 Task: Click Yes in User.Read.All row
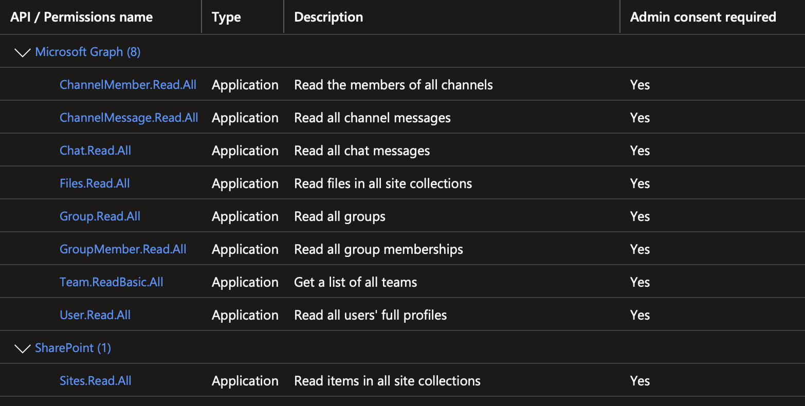pos(640,315)
